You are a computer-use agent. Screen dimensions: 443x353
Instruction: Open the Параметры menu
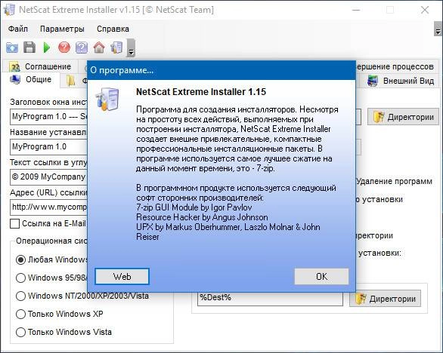[62, 29]
